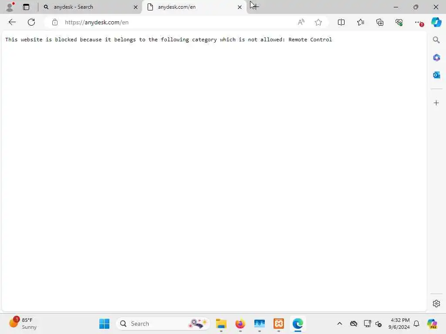Add this page to favorites star
This screenshot has width=446, height=334.
(x=318, y=22)
